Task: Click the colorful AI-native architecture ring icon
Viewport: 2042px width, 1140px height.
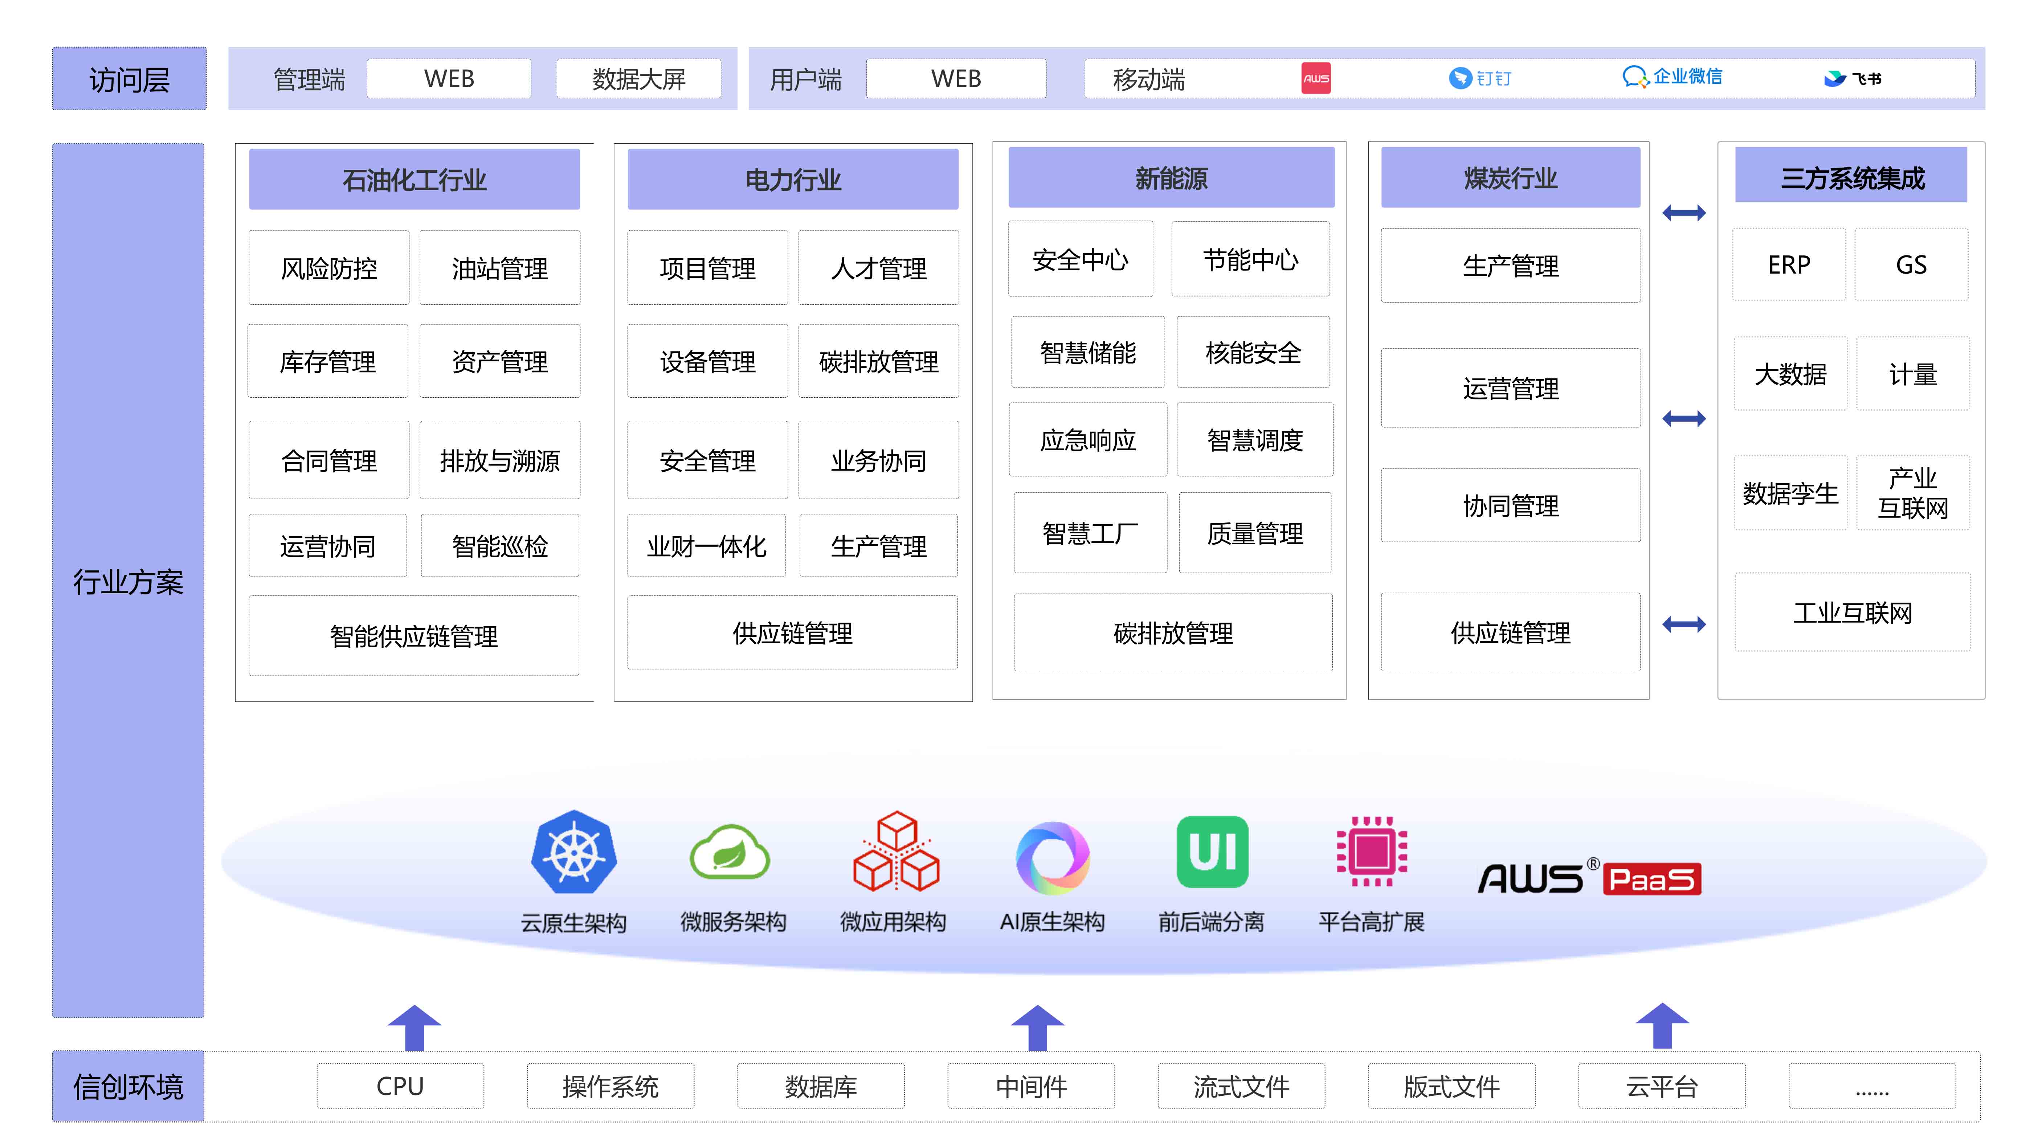Action: tap(1053, 858)
